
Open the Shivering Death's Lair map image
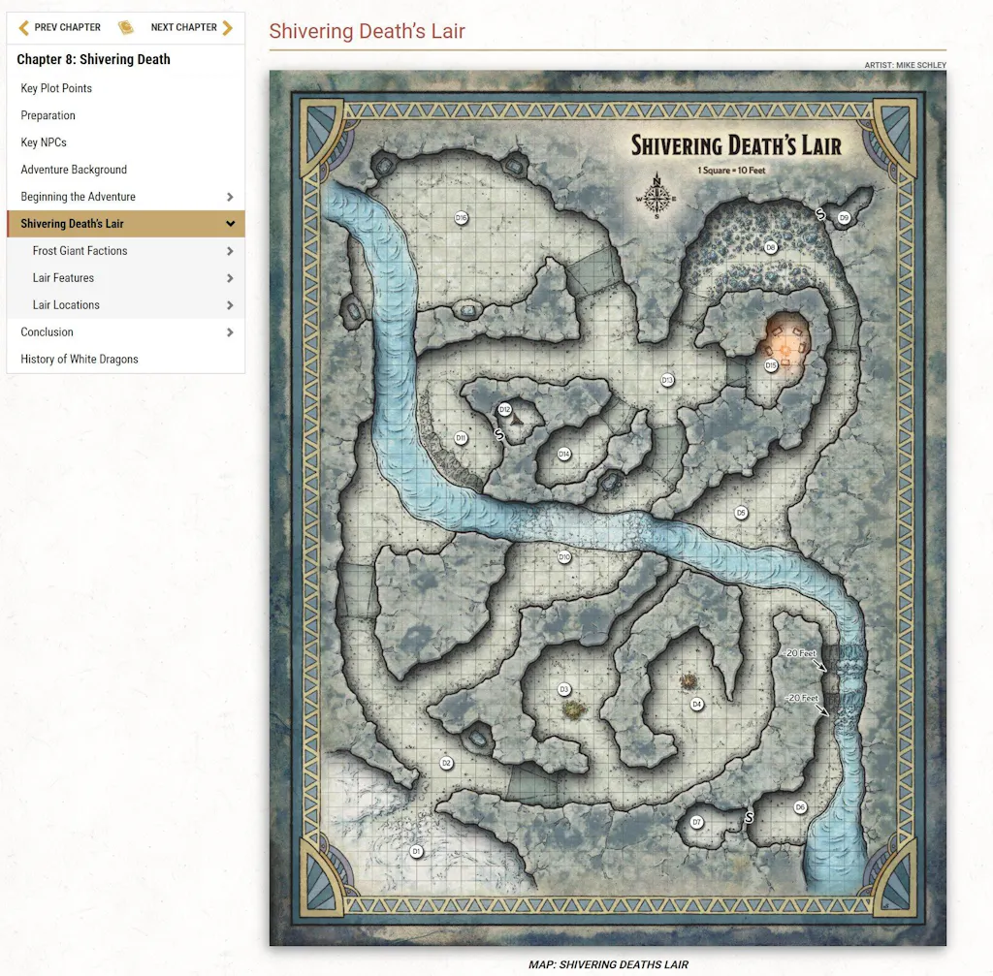pos(607,507)
